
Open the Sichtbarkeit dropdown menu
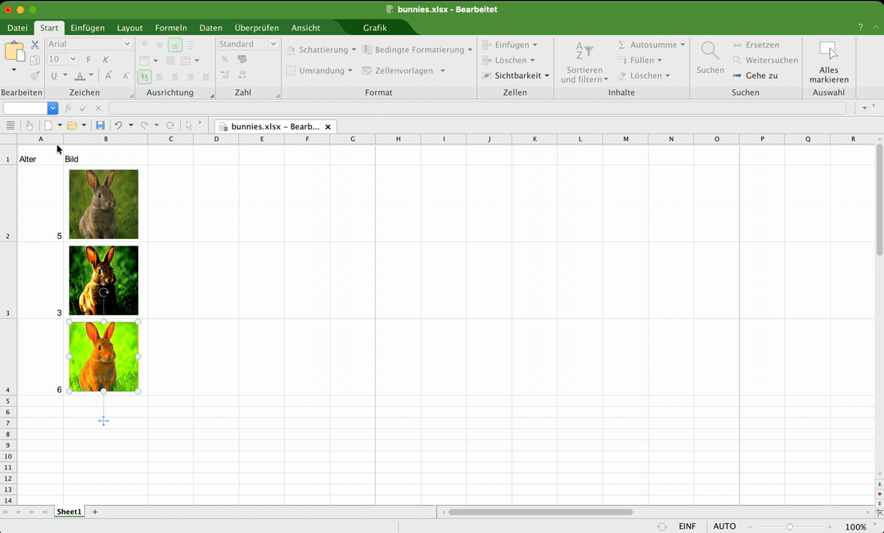click(517, 75)
